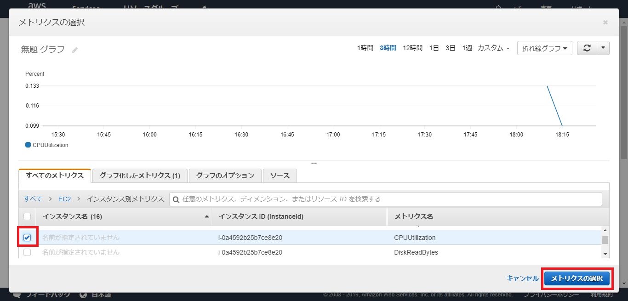The image size is (628, 301).
Task: Click the search magnifier icon
Action: point(176,199)
